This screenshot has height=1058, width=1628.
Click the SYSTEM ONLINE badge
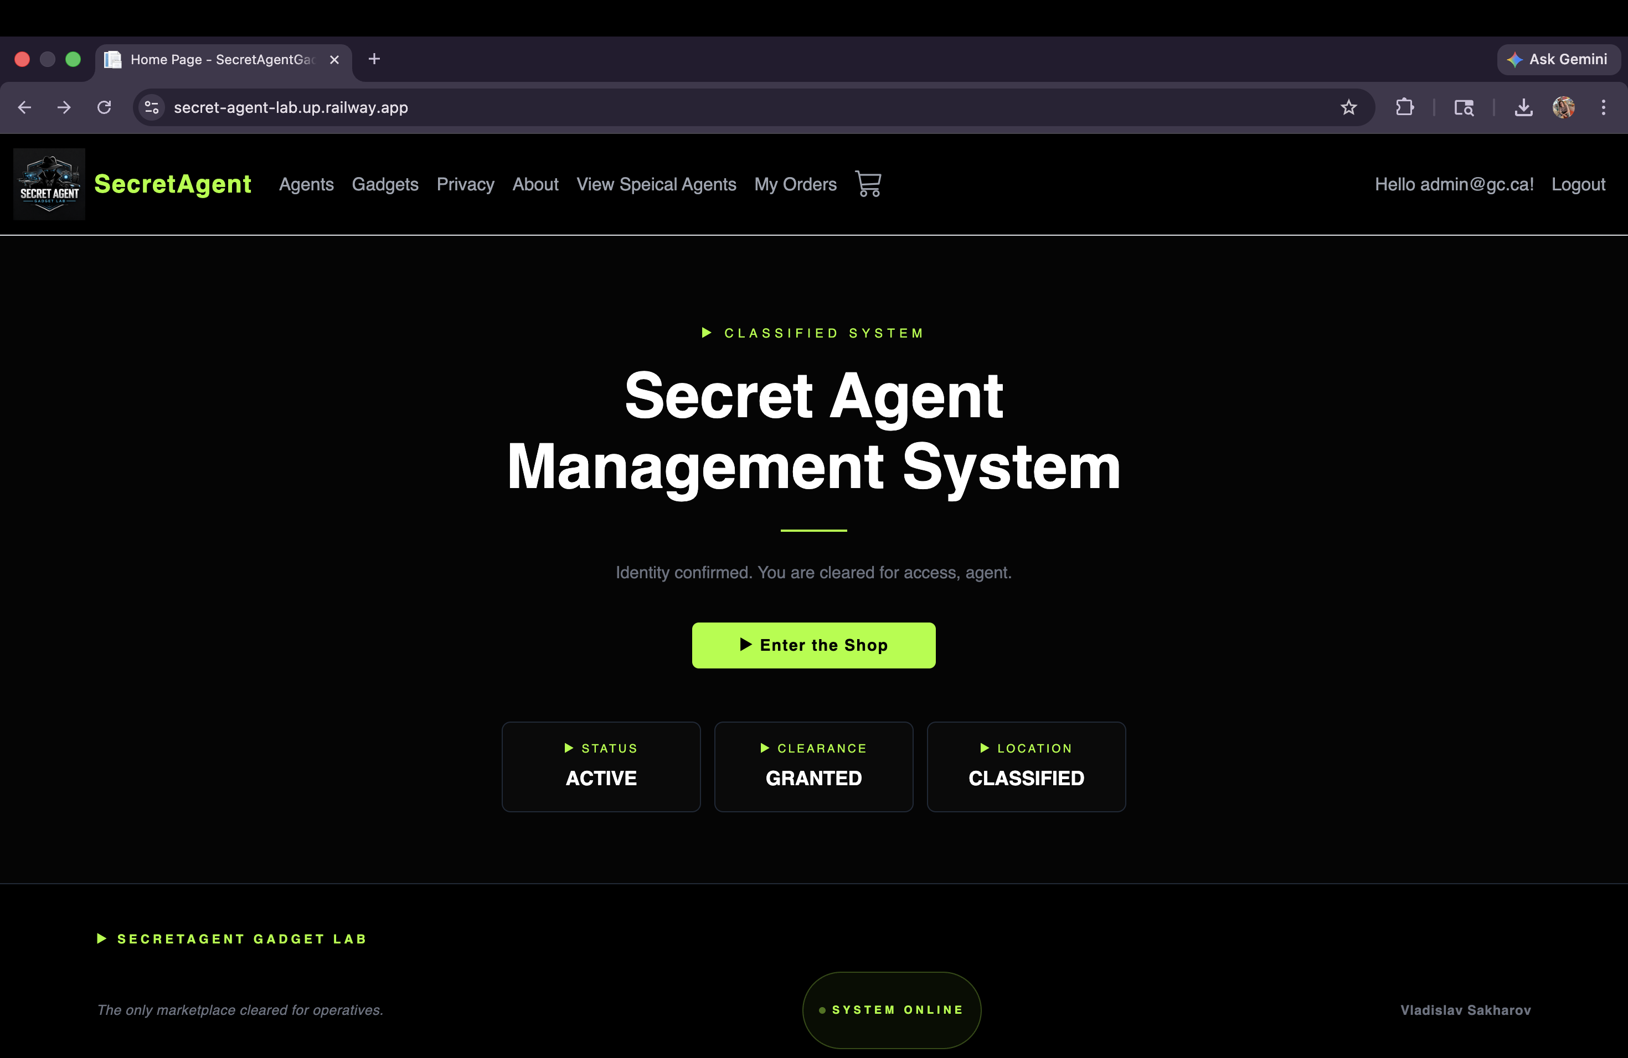pyautogui.click(x=892, y=1010)
